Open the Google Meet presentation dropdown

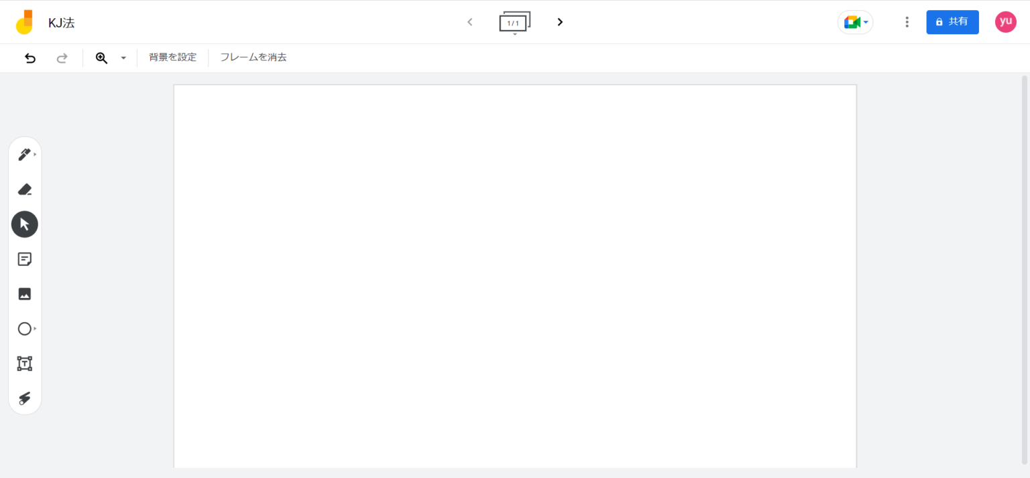tap(855, 21)
